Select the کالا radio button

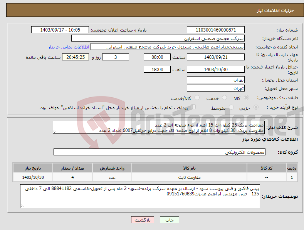[x=246, y=98]
